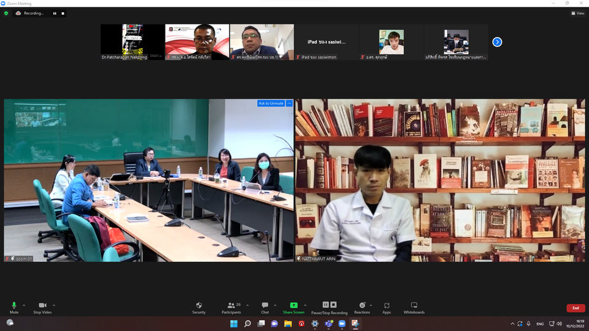This screenshot has height=331, width=589.
Task: Click the green encryption shield icon
Action: [6, 13]
